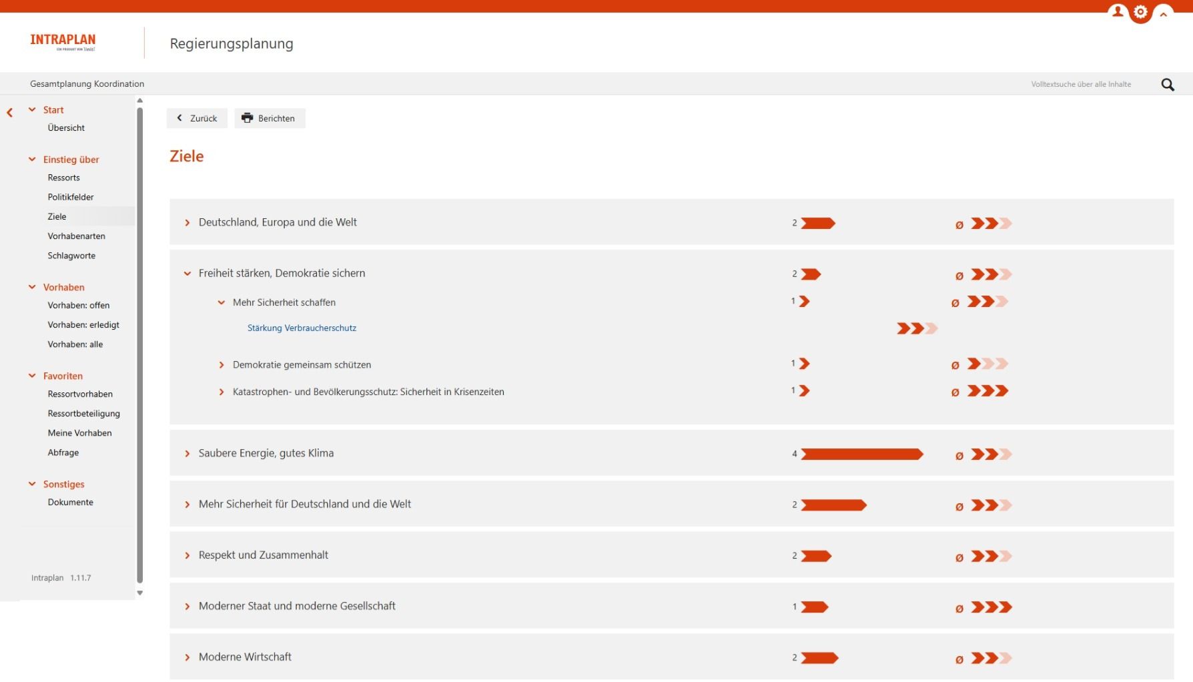1193x682 pixels.
Task: Collapse the Favoriten sidebar section
Action: point(32,376)
